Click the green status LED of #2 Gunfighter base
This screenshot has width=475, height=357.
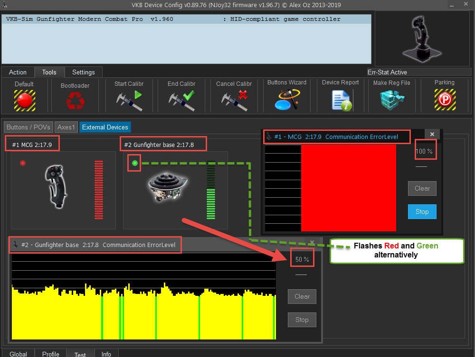pyautogui.click(x=135, y=163)
